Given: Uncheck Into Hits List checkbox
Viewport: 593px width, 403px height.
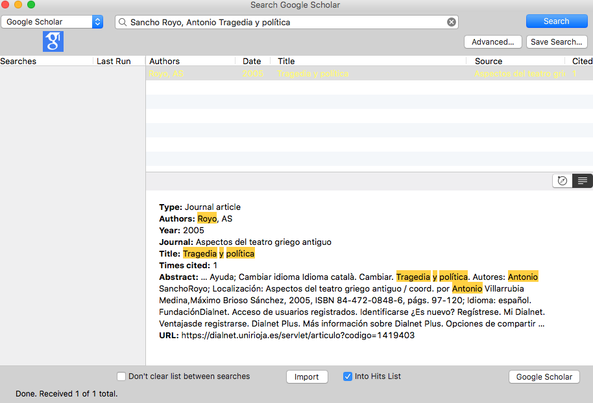Looking at the screenshot, I should (x=348, y=376).
